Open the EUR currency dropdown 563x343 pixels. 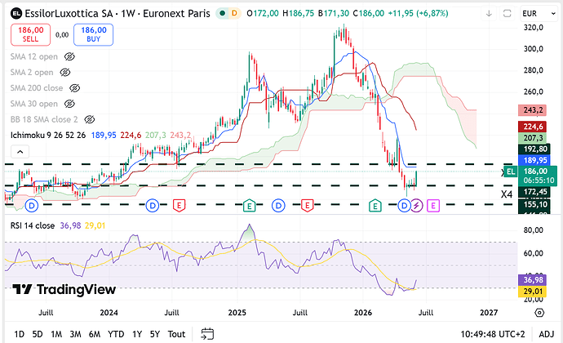click(x=539, y=14)
